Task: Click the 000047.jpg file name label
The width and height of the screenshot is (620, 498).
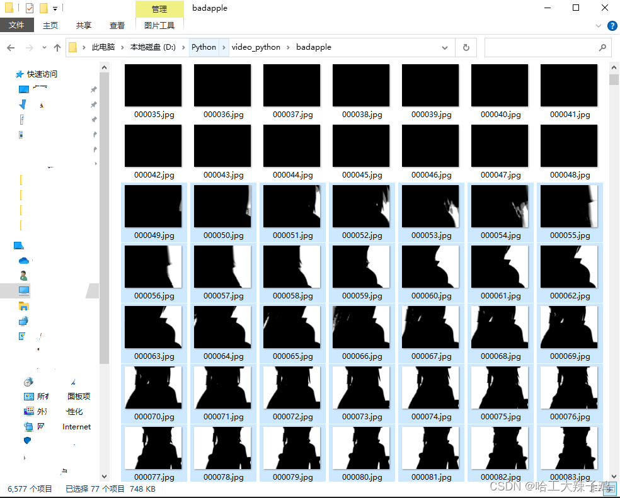Action: 500,175
